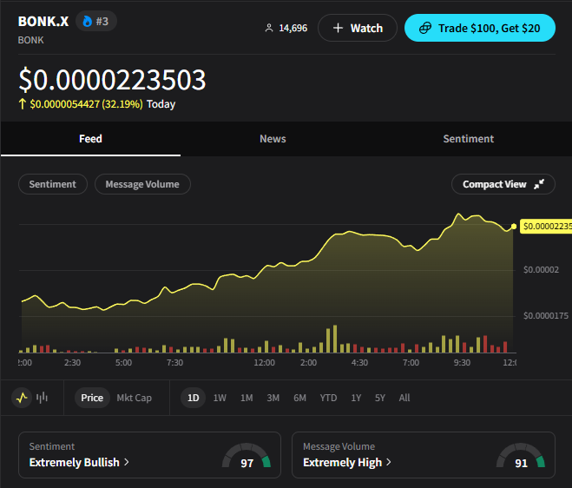Select the line chart view icon
Screen dimensions: 572x488
tap(22, 398)
